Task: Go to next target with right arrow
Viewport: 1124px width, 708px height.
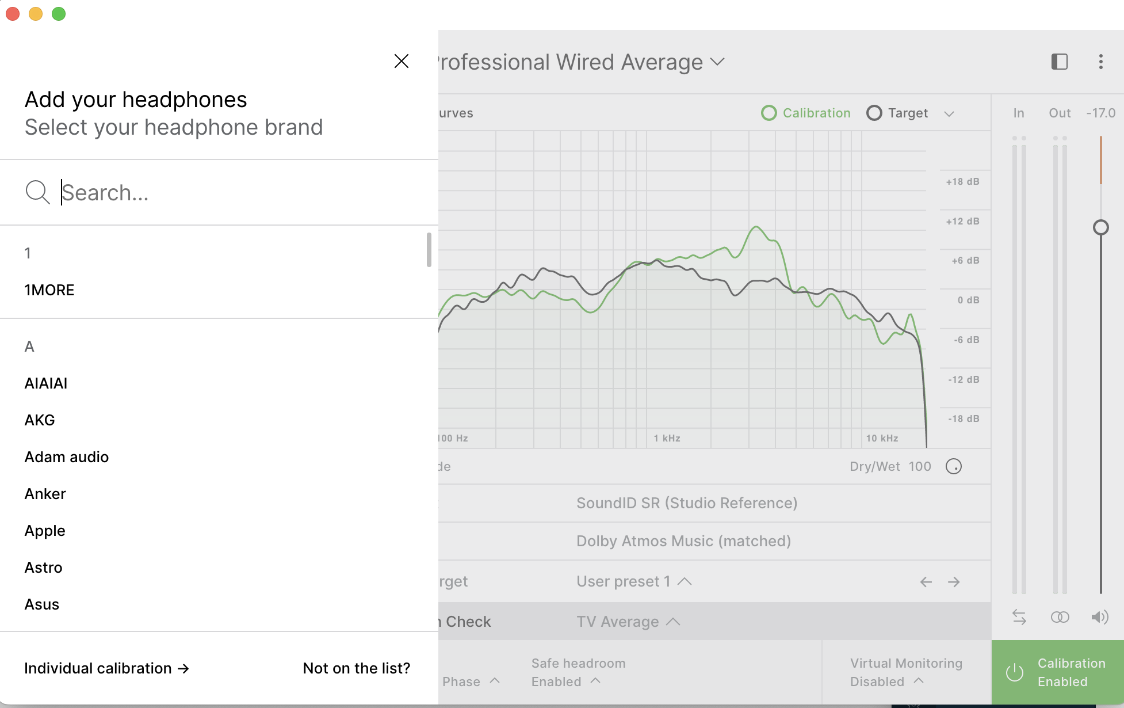Action: click(x=954, y=582)
